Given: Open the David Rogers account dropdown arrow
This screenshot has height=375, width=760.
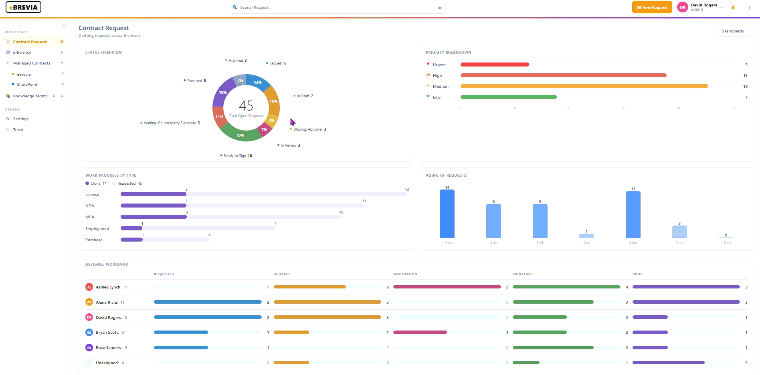Looking at the screenshot, I should (722, 7).
